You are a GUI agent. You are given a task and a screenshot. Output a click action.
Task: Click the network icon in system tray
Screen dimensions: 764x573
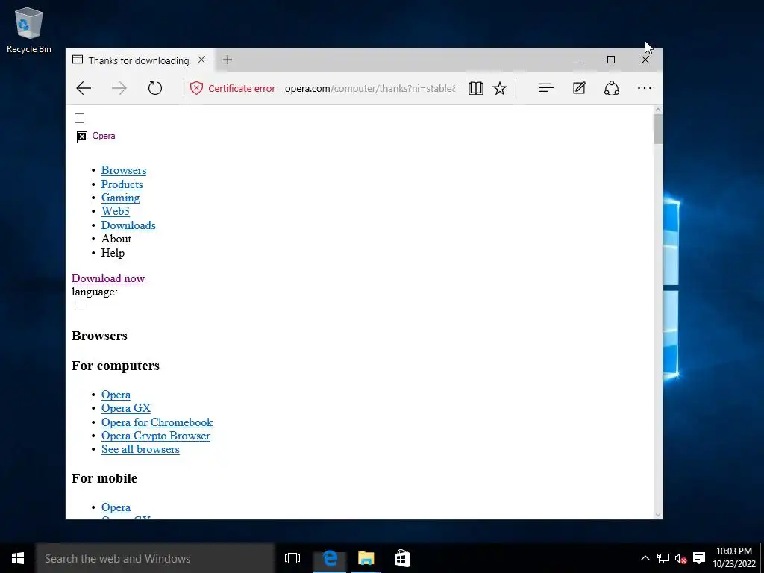[663, 558]
